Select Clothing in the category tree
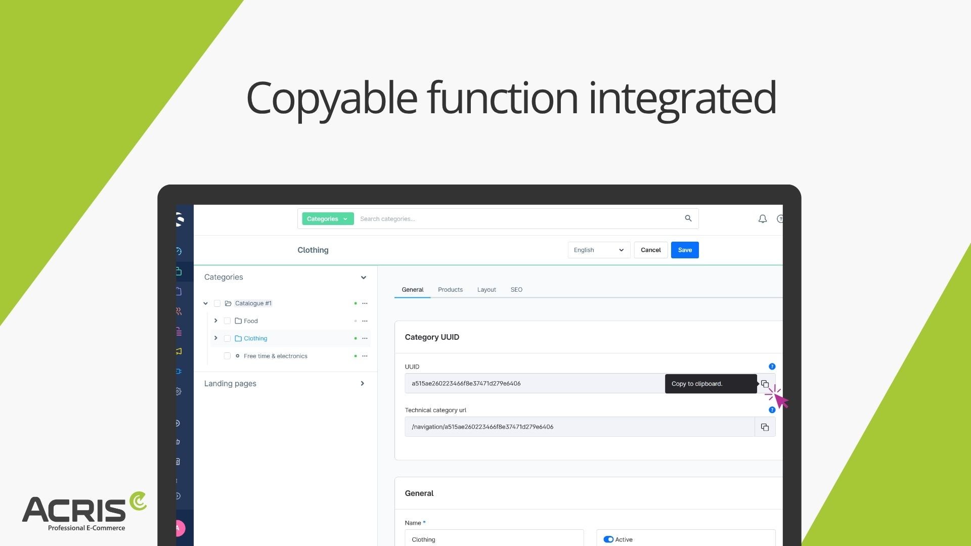971x546 pixels. point(255,339)
